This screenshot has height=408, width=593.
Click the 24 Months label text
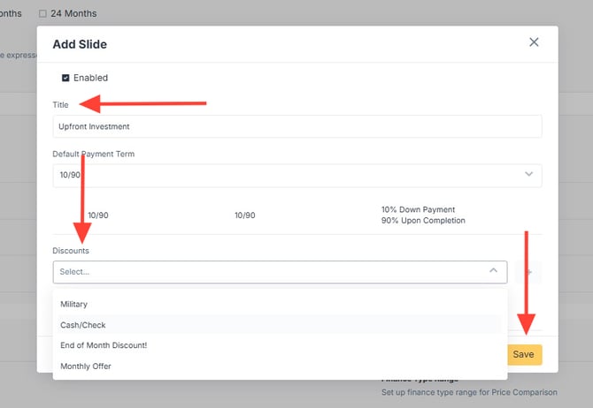pos(74,13)
